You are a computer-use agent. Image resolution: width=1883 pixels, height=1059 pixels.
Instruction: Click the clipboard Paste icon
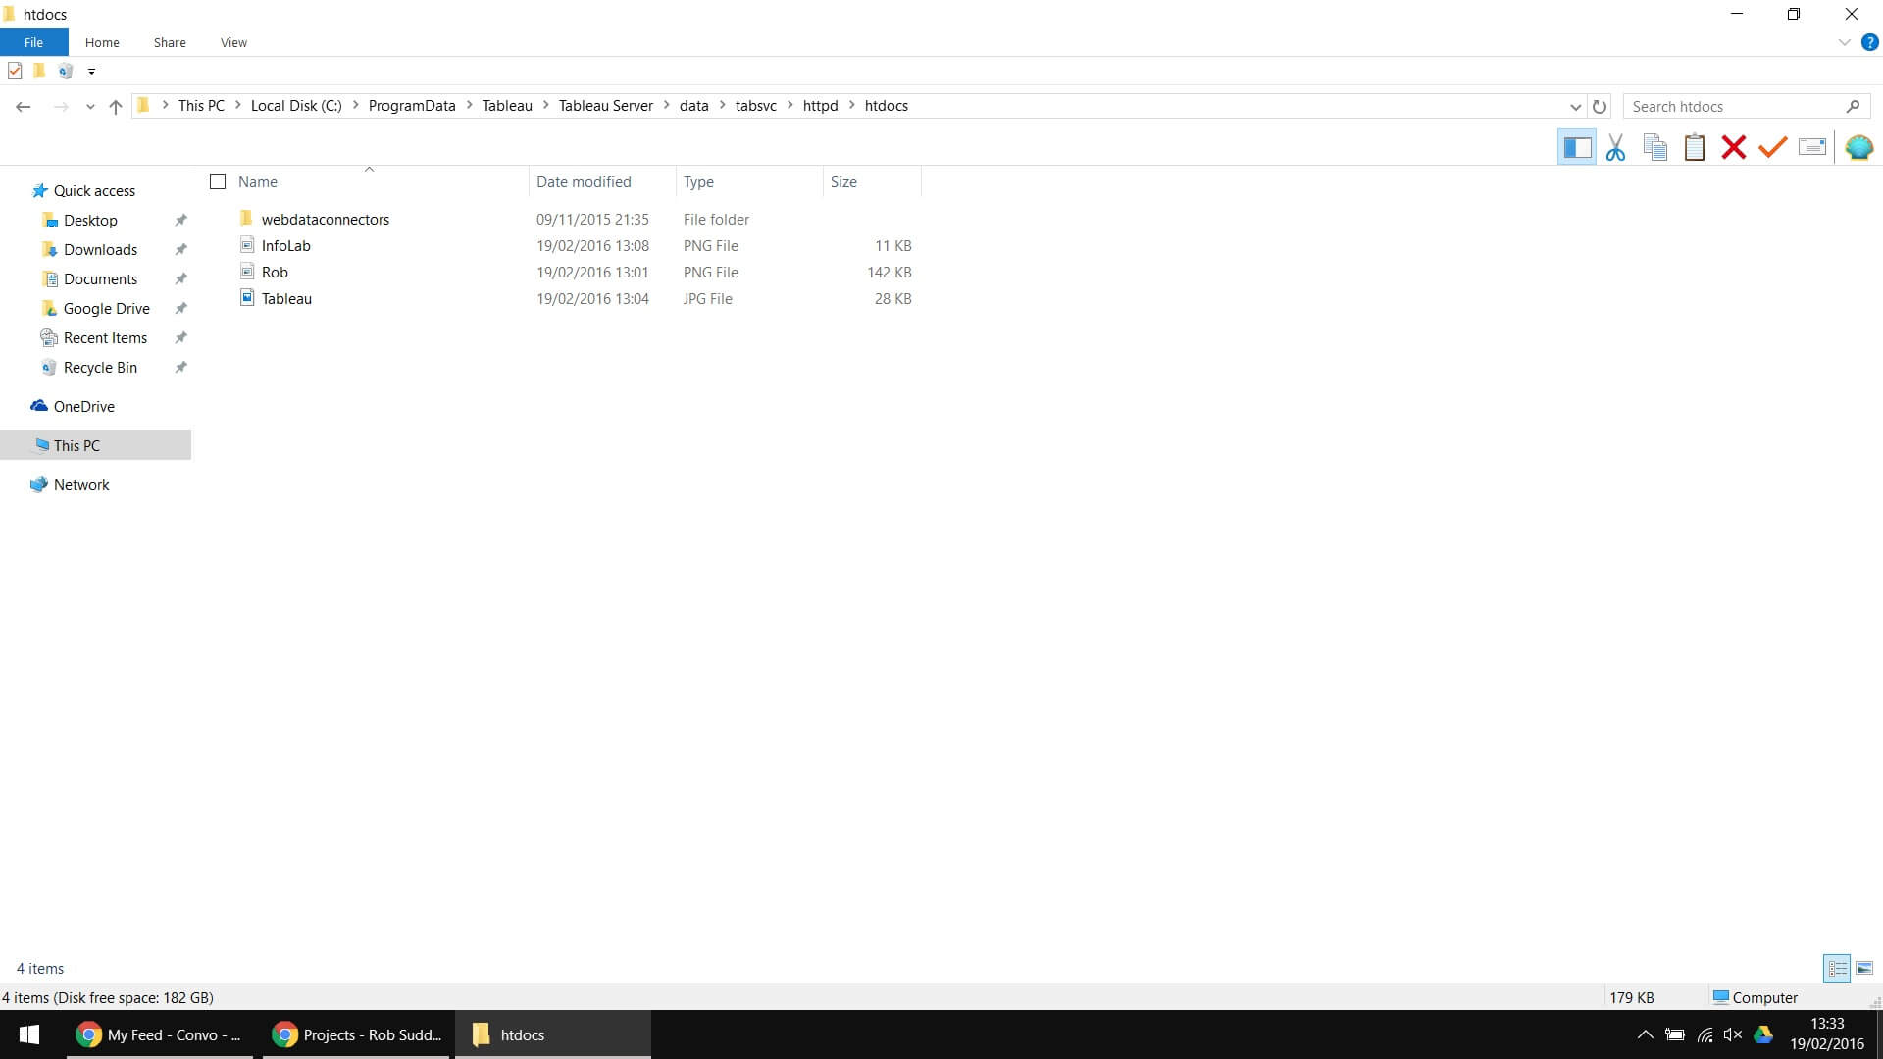coord(1694,147)
